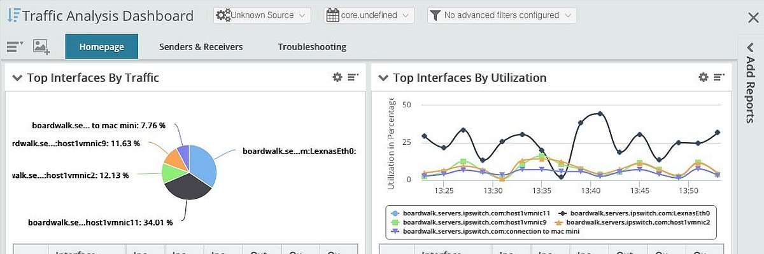764x254 pixels.
Task: Open the dashboard menu lines icon
Action: click(15, 46)
